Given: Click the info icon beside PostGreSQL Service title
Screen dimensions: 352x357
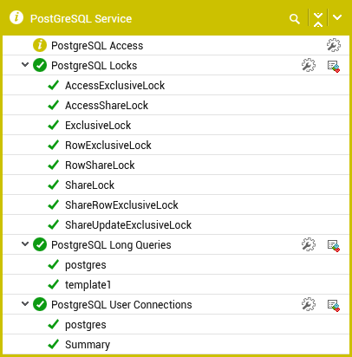Looking at the screenshot, I should pyautogui.click(x=16, y=17).
